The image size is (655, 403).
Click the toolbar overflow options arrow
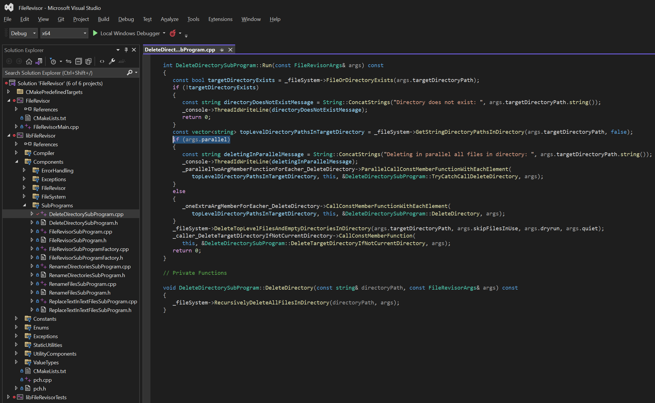(x=186, y=36)
